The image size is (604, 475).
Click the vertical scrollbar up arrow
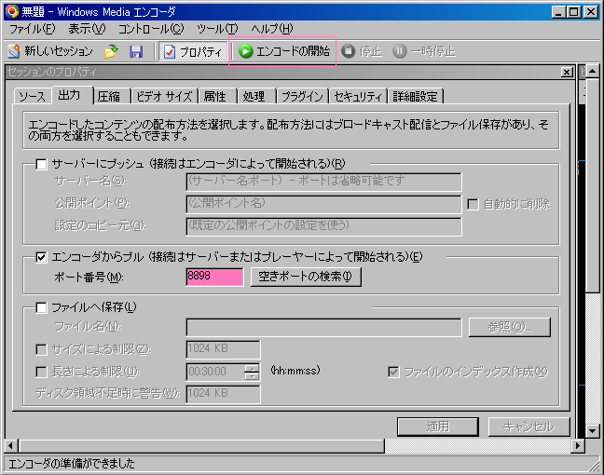click(593, 71)
